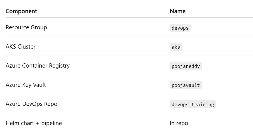
Task: Click the word "pipeline" in last row
Action: pos(51,123)
